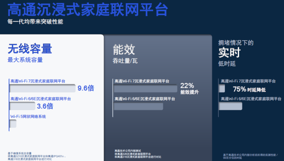Click the 低时延 subheading
The height and width of the screenshot is (161, 284).
pos(227,63)
